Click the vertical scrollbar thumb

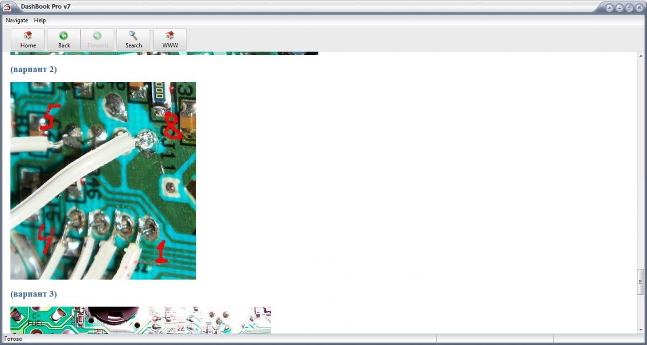641,281
